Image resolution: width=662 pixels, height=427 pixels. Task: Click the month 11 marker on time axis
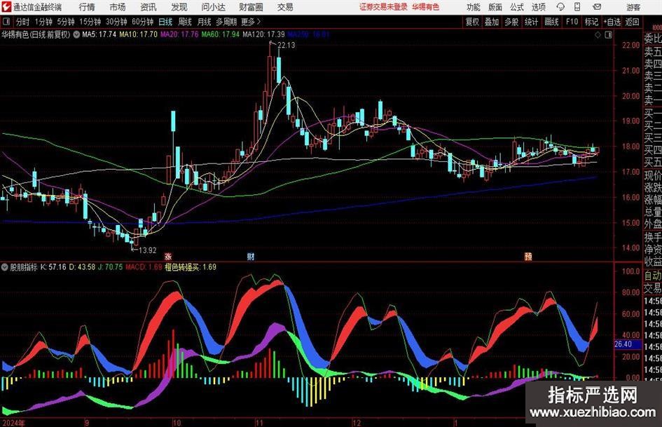point(258,423)
